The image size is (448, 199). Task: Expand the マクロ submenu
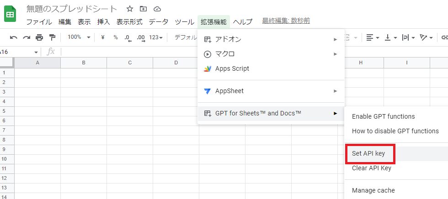(271, 54)
